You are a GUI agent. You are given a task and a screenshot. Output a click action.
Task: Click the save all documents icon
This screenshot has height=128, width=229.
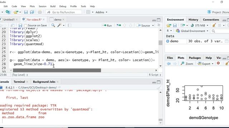click(32, 12)
